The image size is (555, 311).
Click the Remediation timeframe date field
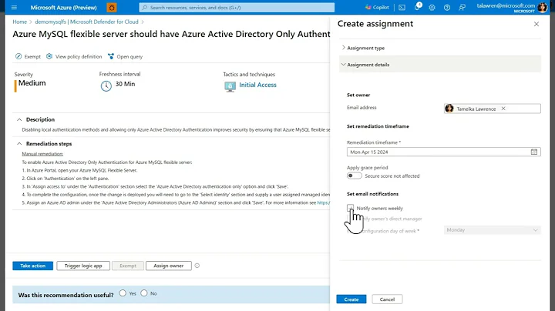(x=443, y=152)
